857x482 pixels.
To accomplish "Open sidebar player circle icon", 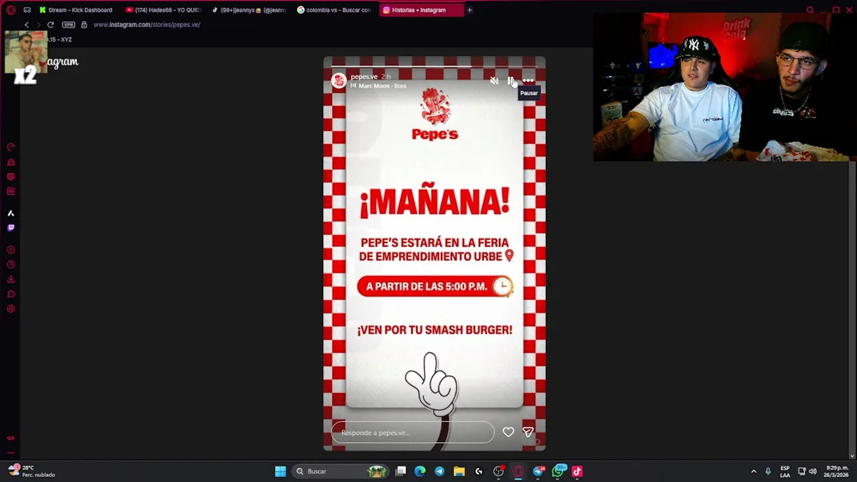I will pos(11,250).
